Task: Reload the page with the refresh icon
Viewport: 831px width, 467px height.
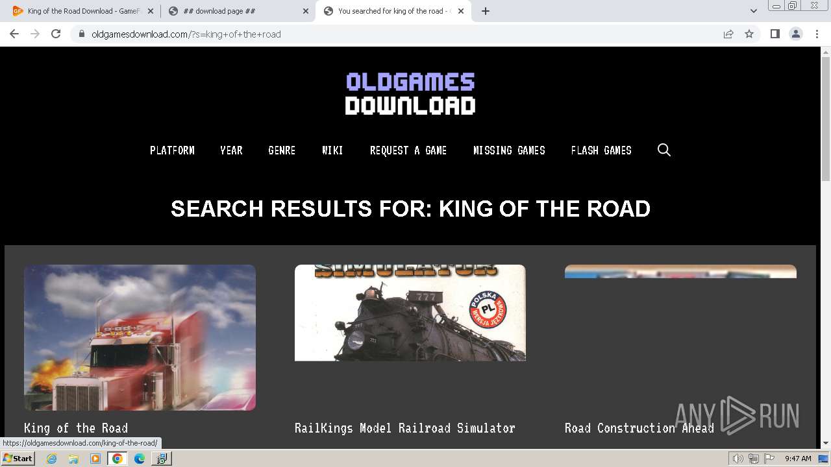Action: 56,34
